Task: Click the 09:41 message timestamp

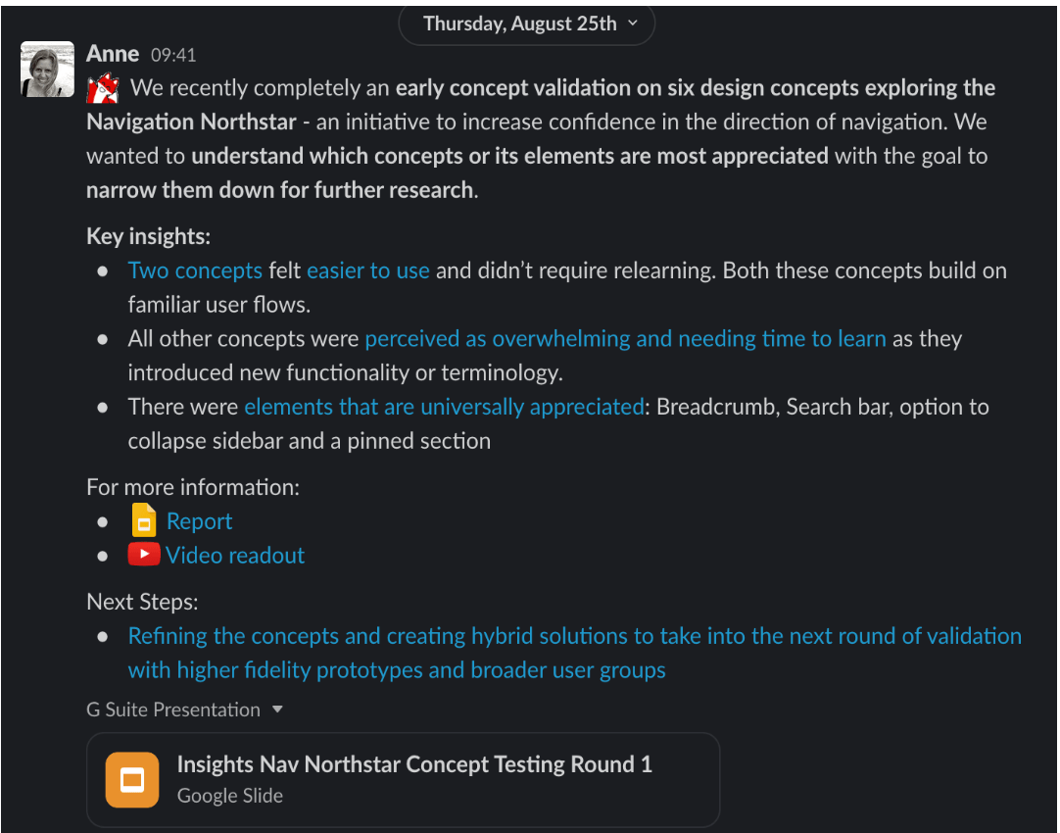Action: pos(173,55)
